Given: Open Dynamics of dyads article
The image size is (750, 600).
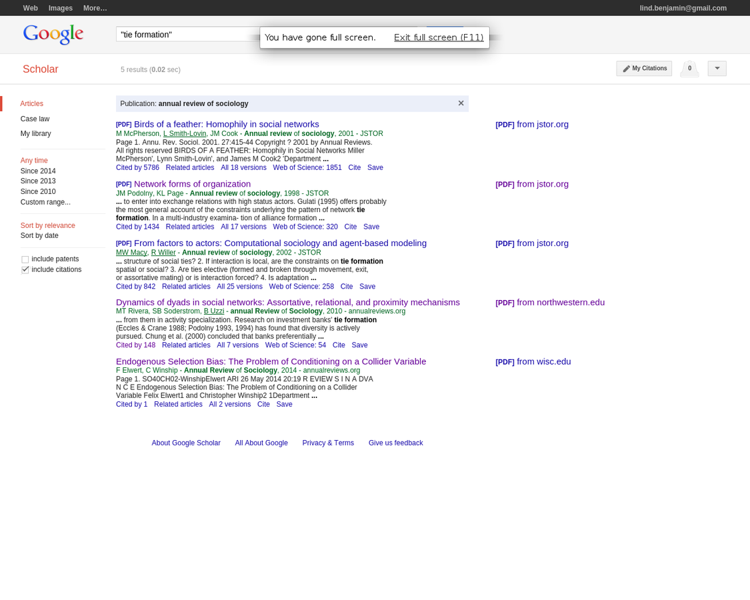Looking at the screenshot, I should click(288, 303).
